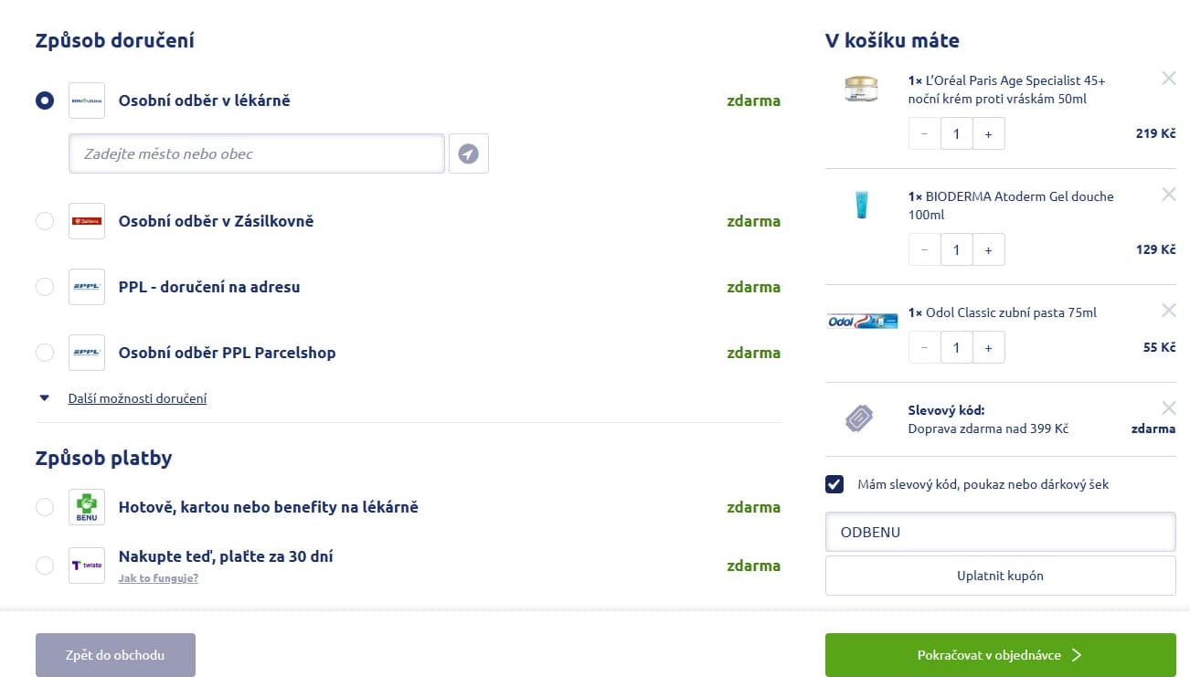The width and height of the screenshot is (1190, 677).
Task: Click the geolocation arrow icon beside city field
Action: 468,153
